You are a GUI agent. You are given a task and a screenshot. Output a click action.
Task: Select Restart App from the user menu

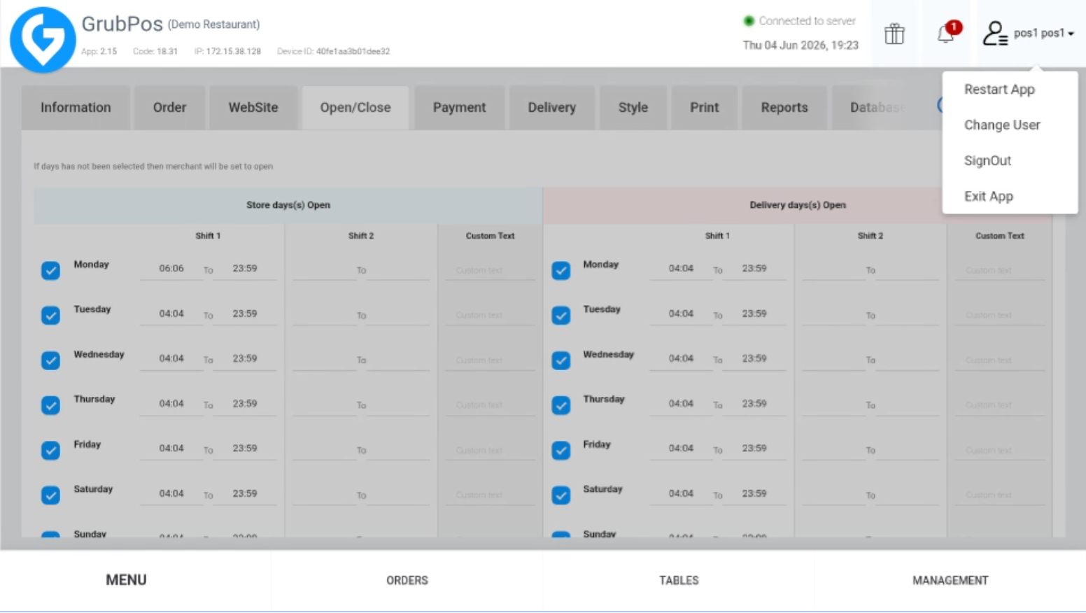[999, 90]
